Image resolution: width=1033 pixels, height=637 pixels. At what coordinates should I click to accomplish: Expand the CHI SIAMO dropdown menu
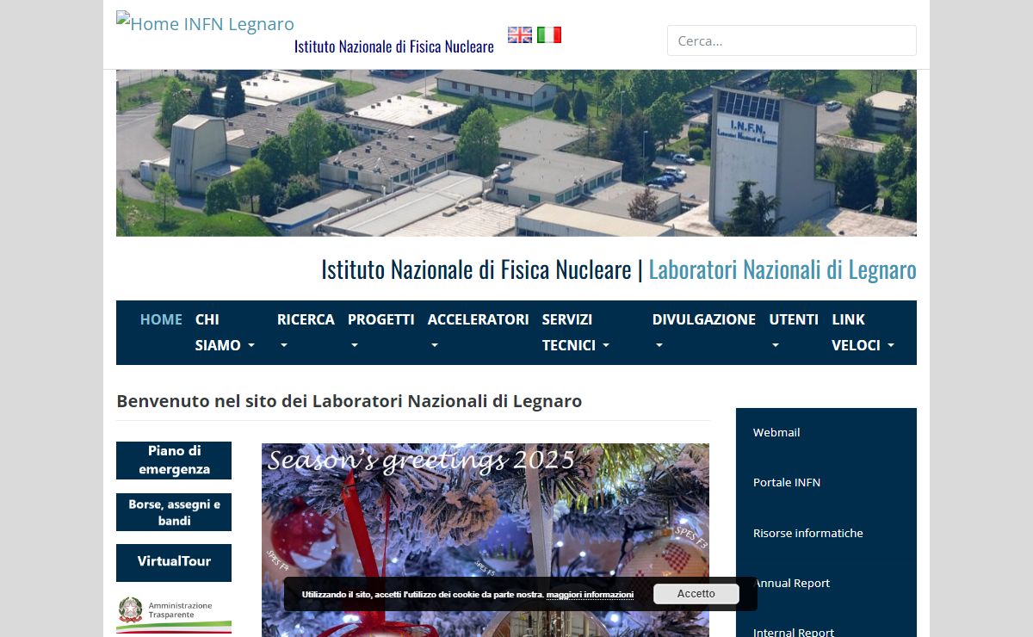pos(226,332)
